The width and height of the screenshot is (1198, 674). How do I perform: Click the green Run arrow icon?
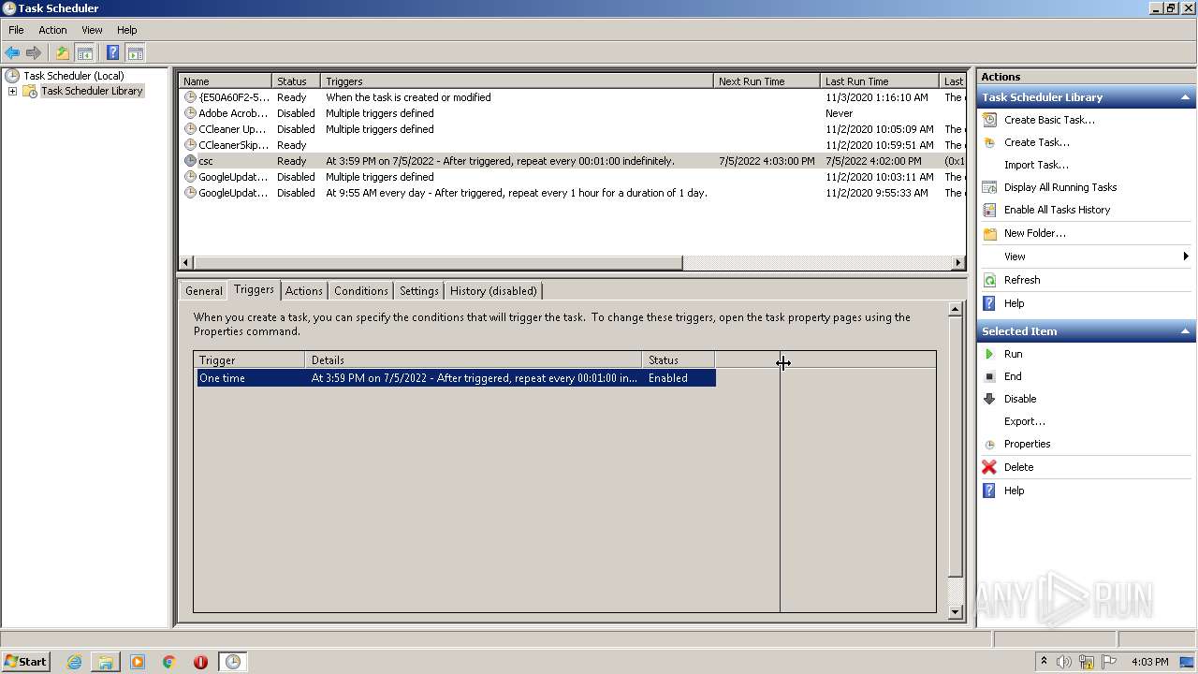(989, 354)
